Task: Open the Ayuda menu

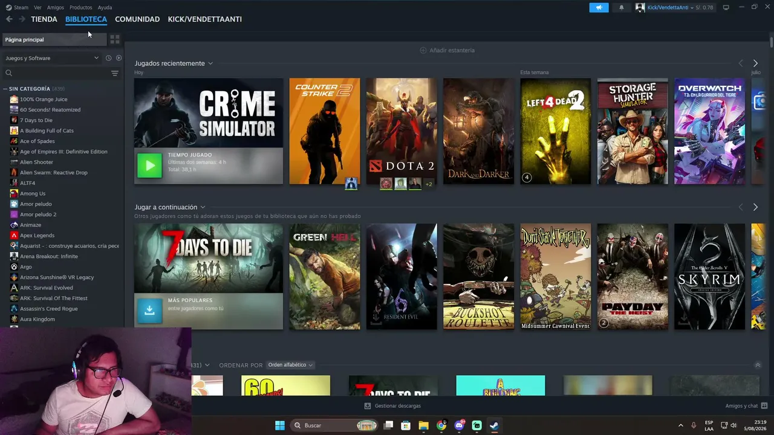Action: tap(105, 7)
